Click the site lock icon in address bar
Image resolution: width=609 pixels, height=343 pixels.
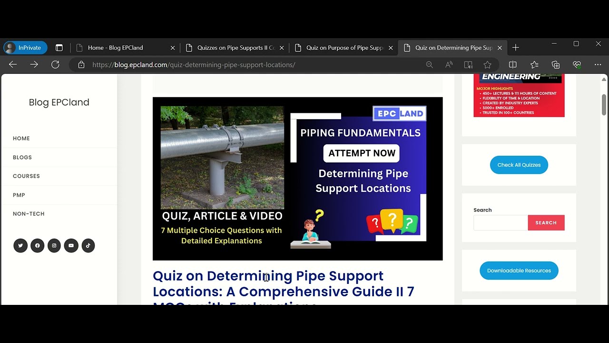pos(81,65)
